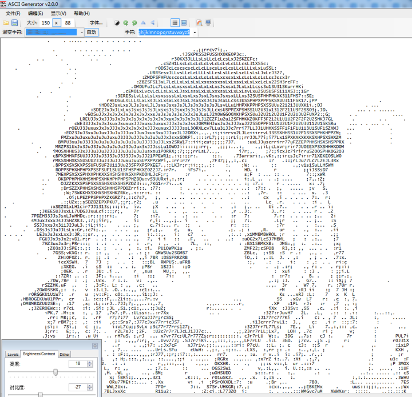The width and height of the screenshot is (412, 397).
Task: Click the monitor full-screen icon in toolbar
Action: [208, 23]
